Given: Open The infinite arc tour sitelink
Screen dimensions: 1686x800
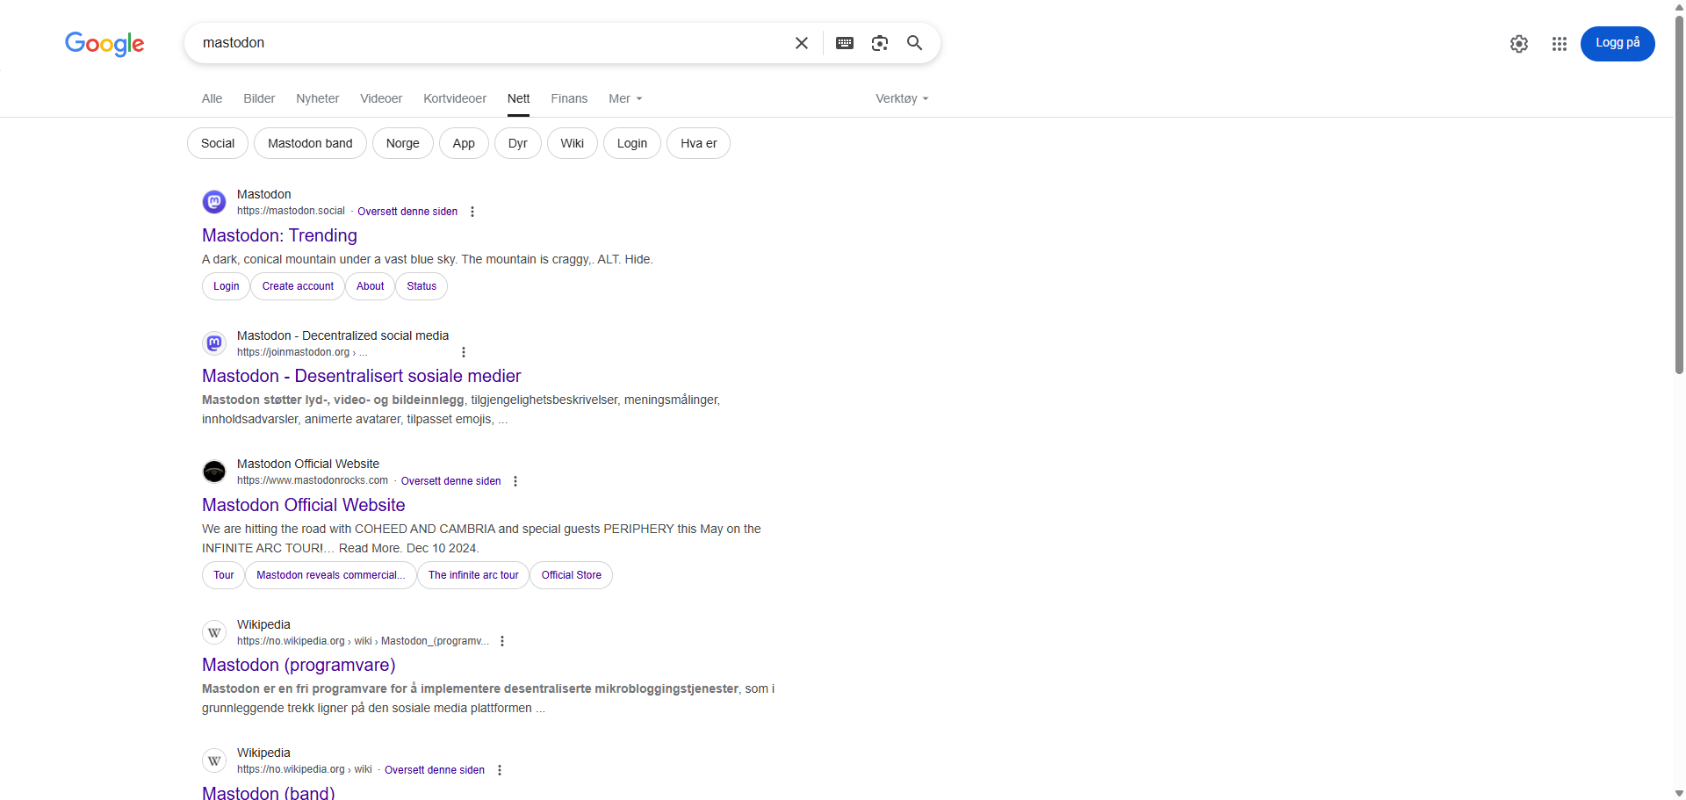Looking at the screenshot, I should (x=473, y=575).
